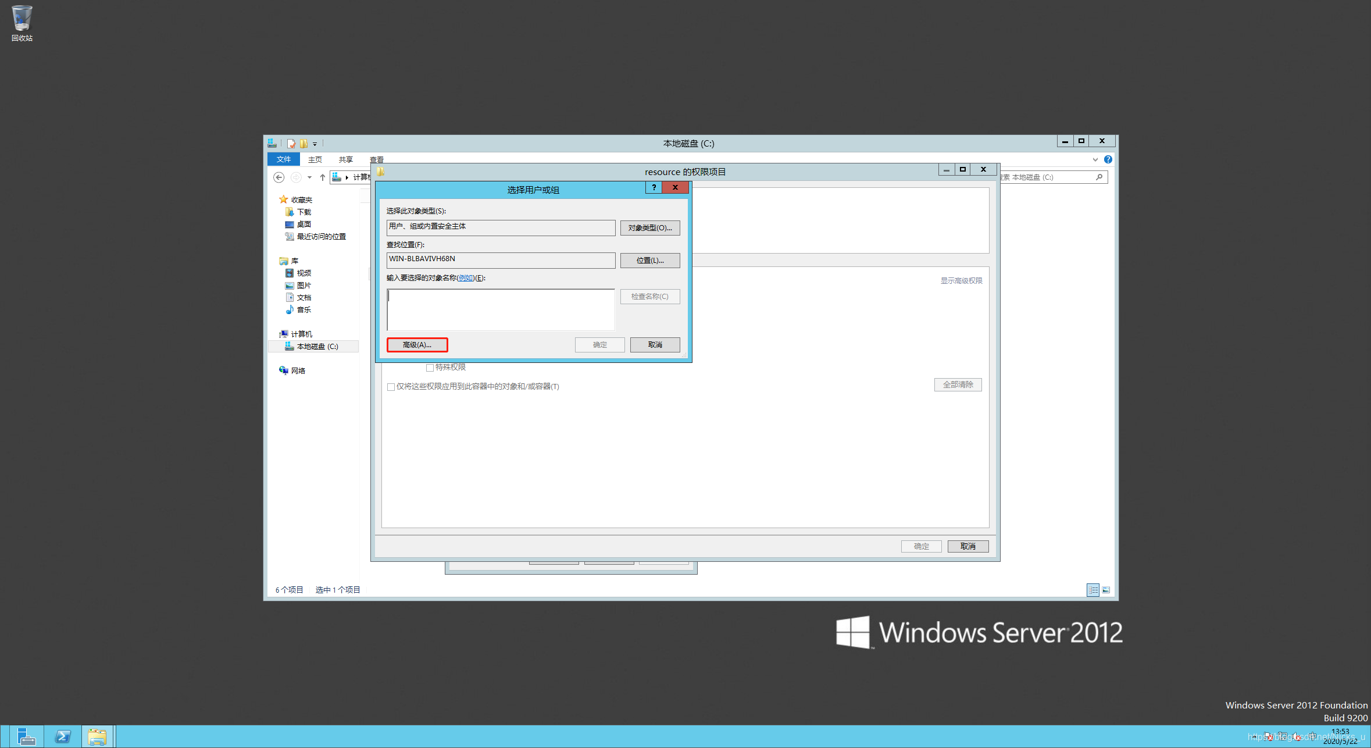Viewport: 1371px width, 748px height.
Task: Click the 高级(A)... button
Action: (x=417, y=345)
